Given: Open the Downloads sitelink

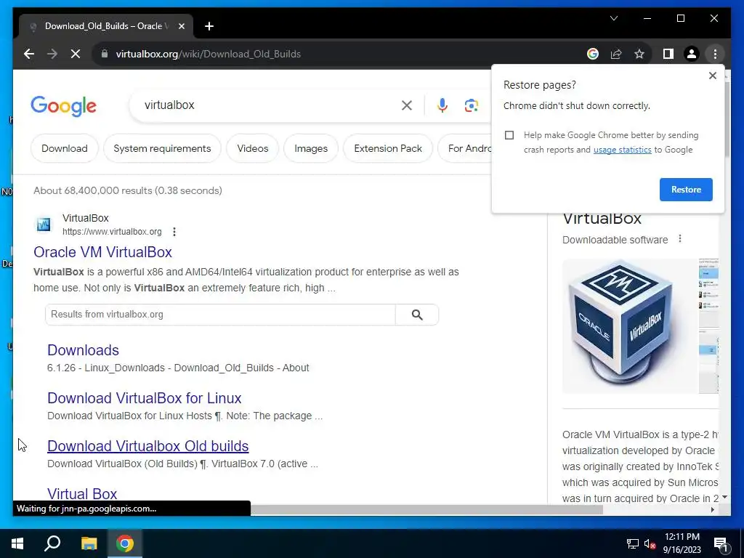Looking at the screenshot, I should point(83,350).
